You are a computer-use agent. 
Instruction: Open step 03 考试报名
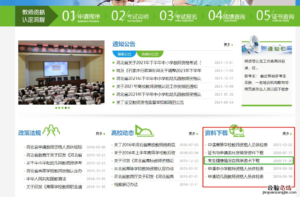(x=178, y=16)
